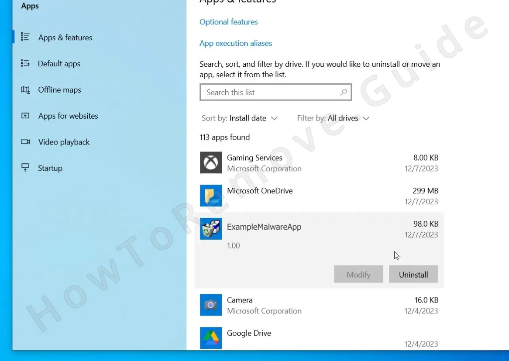Open the Filter by All drives dropdown

click(334, 118)
